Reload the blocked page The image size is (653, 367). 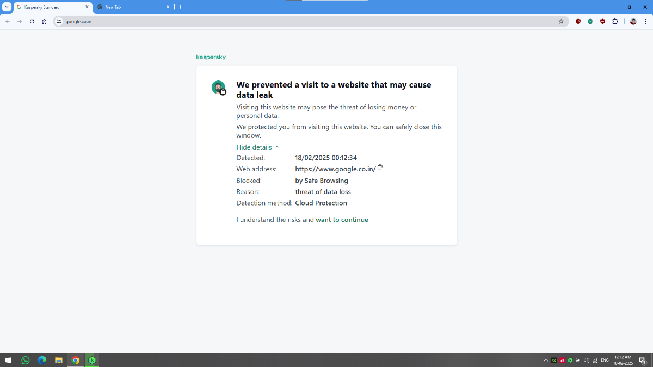(x=32, y=21)
